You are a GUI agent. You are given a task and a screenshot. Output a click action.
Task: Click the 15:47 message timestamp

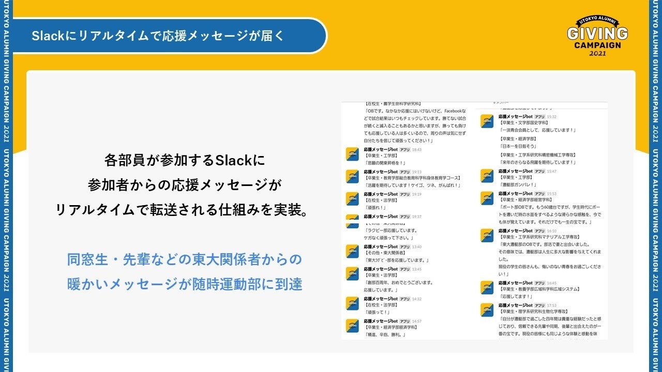click(x=551, y=171)
